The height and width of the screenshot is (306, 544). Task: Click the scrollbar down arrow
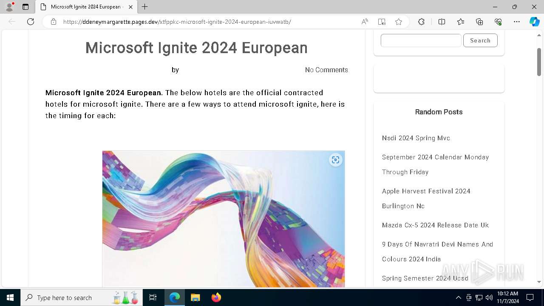(539, 282)
